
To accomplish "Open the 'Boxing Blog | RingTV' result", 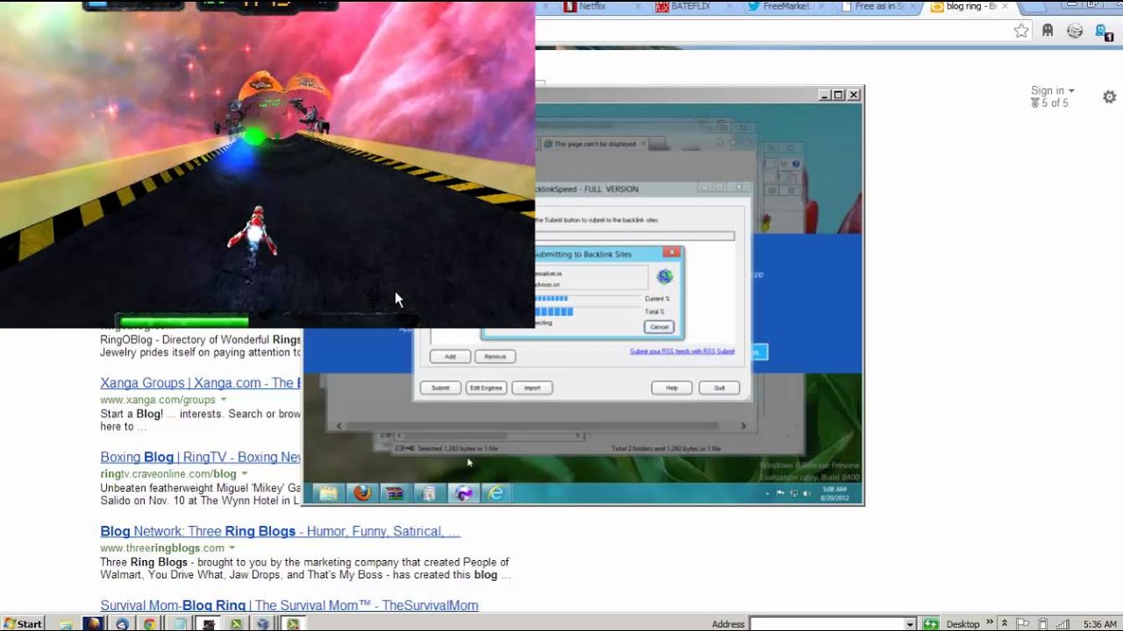I will pyautogui.click(x=201, y=457).
